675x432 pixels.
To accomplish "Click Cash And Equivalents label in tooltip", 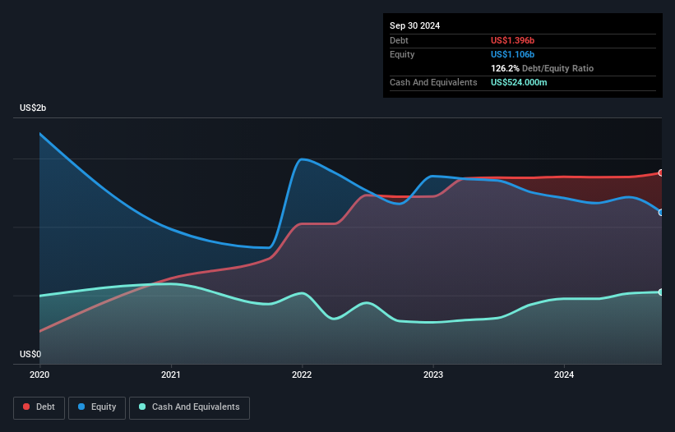I will 433,82.
